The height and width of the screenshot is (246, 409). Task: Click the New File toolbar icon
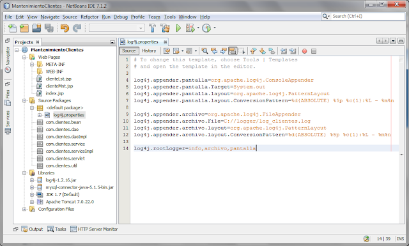click(12, 28)
